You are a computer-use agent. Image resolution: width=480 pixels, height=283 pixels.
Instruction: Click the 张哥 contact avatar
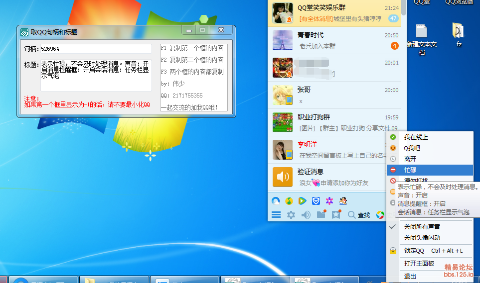[x=283, y=94]
